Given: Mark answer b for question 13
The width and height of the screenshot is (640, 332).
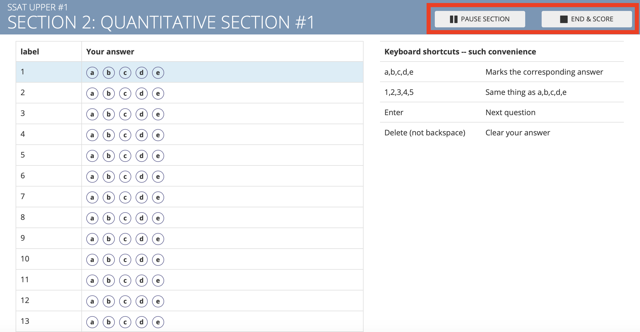Looking at the screenshot, I should click(109, 322).
